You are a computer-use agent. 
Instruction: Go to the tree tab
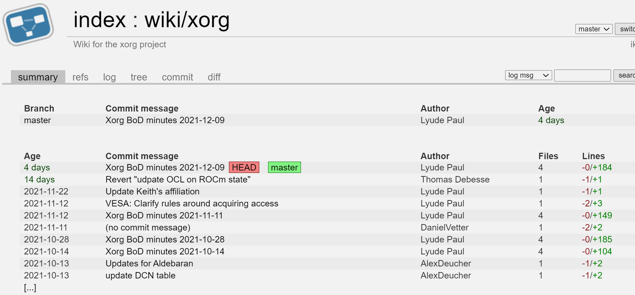point(138,77)
